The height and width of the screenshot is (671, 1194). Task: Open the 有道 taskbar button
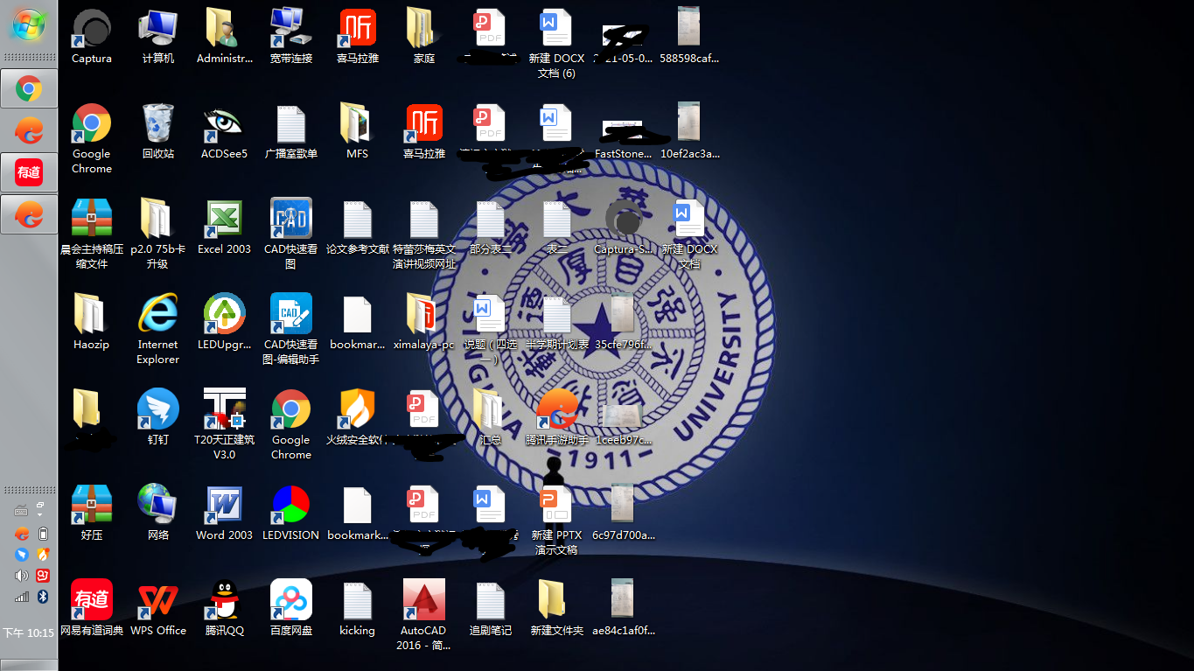(29, 172)
